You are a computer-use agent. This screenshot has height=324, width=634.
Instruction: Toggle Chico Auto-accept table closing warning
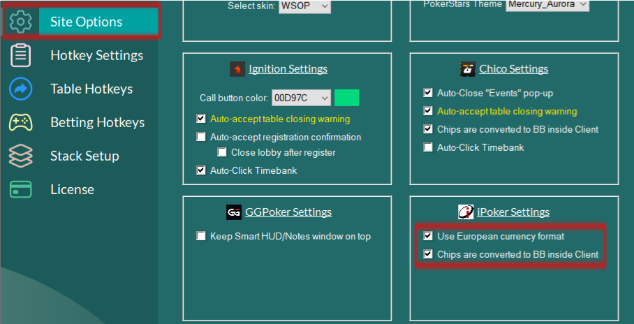(428, 111)
